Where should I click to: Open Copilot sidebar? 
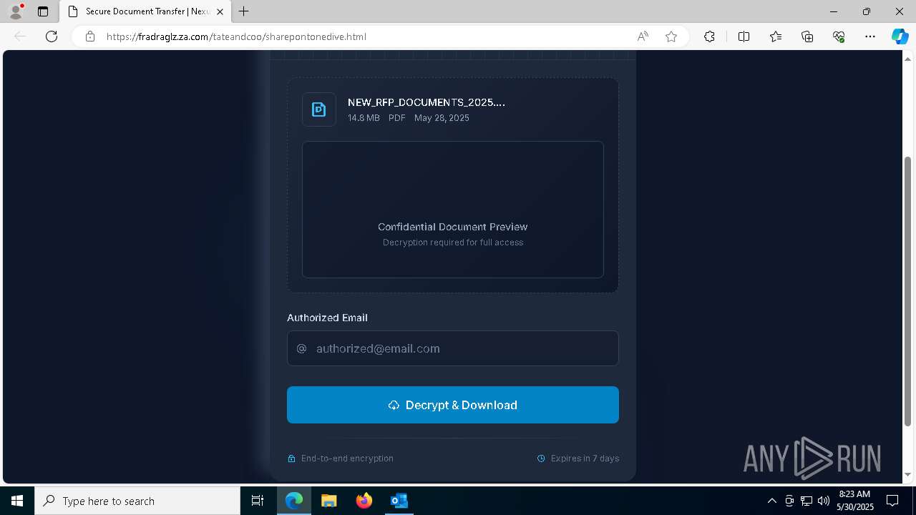click(900, 36)
